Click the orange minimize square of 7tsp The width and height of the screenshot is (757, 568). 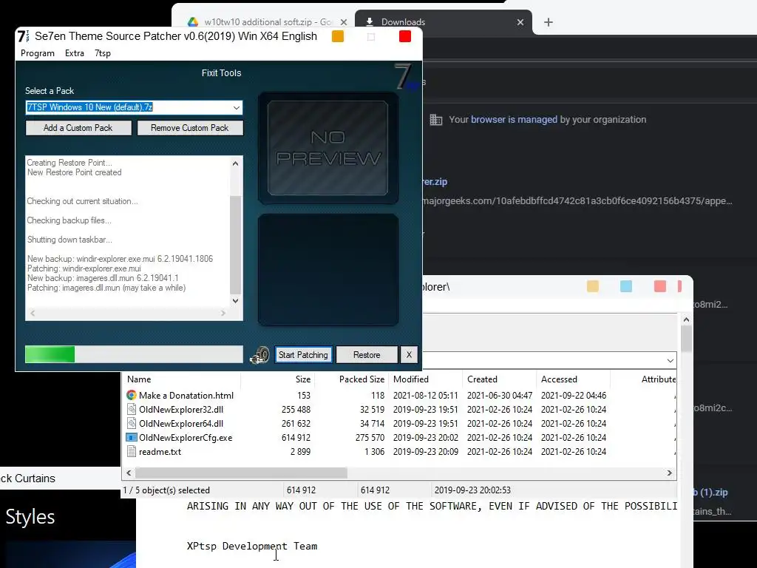[337, 36]
